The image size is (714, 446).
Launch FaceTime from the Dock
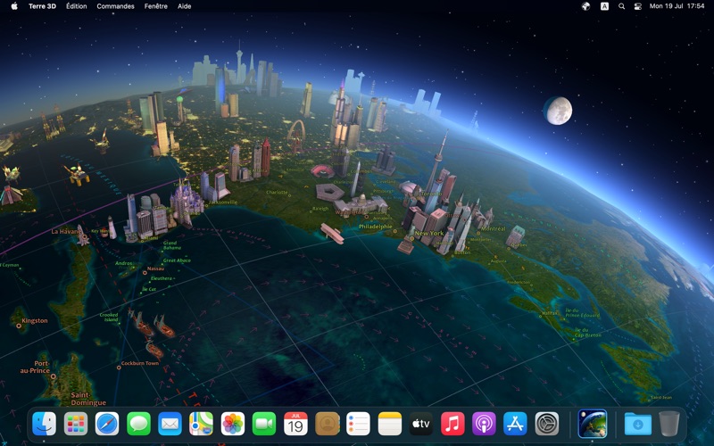click(264, 424)
